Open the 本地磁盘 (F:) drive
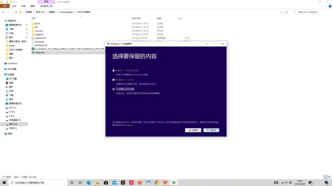The width and height of the screenshot is (332, 186). tap(15, 120)
